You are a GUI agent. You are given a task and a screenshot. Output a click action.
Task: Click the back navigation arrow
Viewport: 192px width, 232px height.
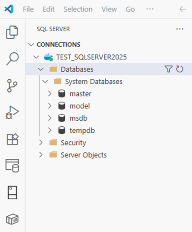tap(183, 9)
